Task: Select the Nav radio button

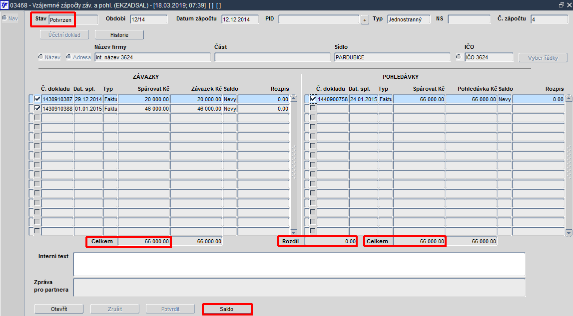Action: click(x=5, y=18)
